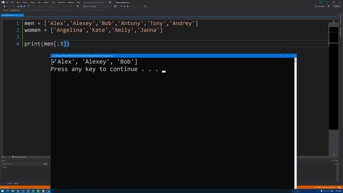Screen dimensions: 343x193
Task: Click the 'Angelina' string on line 2
Action: [69, 30]
